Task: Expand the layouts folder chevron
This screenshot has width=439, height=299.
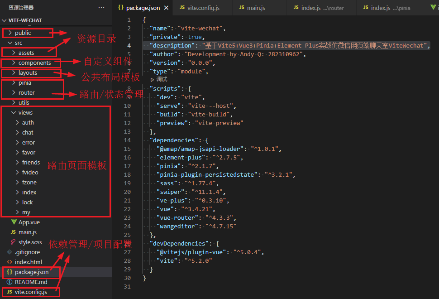Action: pos(14,72)
